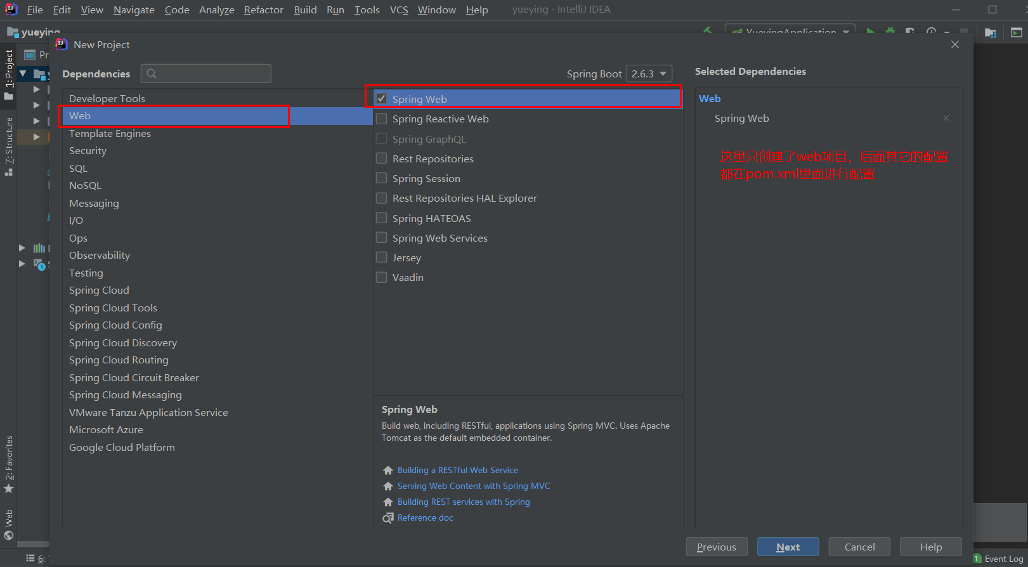Click the Reference doc icon

pos(388,518)
